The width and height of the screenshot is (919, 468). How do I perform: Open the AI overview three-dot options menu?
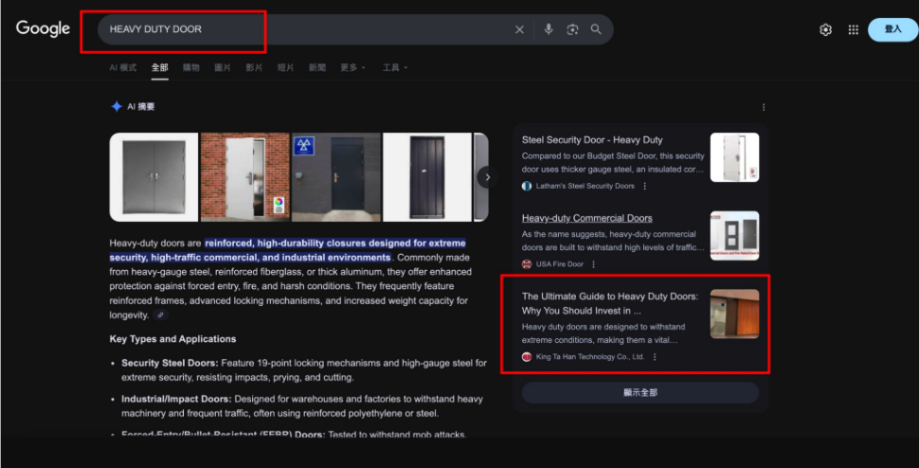764,107
